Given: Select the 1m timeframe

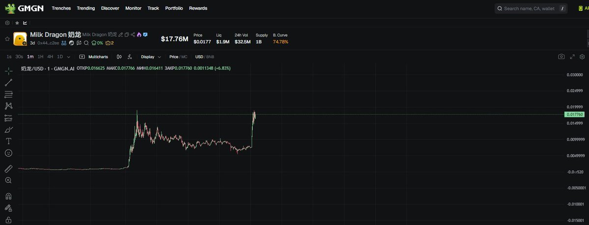Looking at the screenshot, I should point(30,57).
